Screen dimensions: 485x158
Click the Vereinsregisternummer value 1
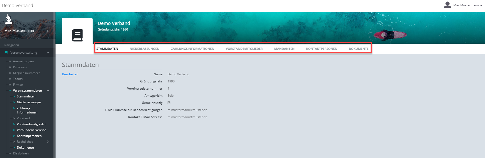click(x=168, y=89)
